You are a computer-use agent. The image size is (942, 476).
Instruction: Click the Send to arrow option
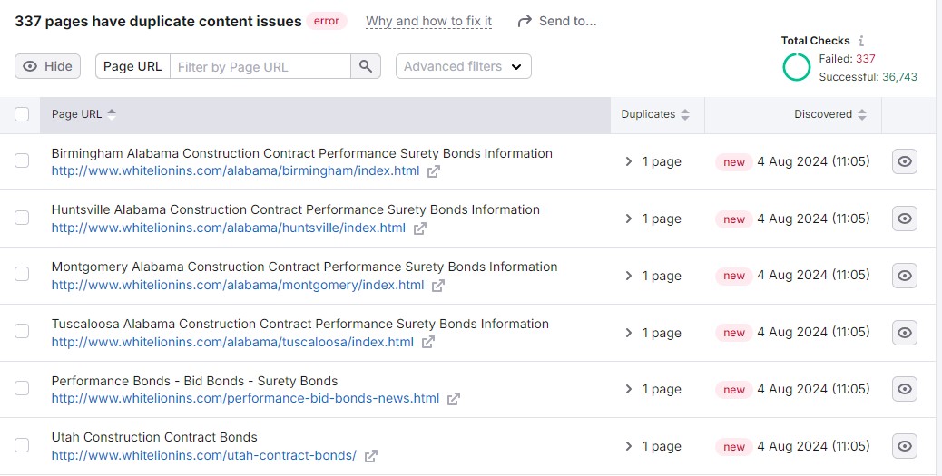(556, 21)
